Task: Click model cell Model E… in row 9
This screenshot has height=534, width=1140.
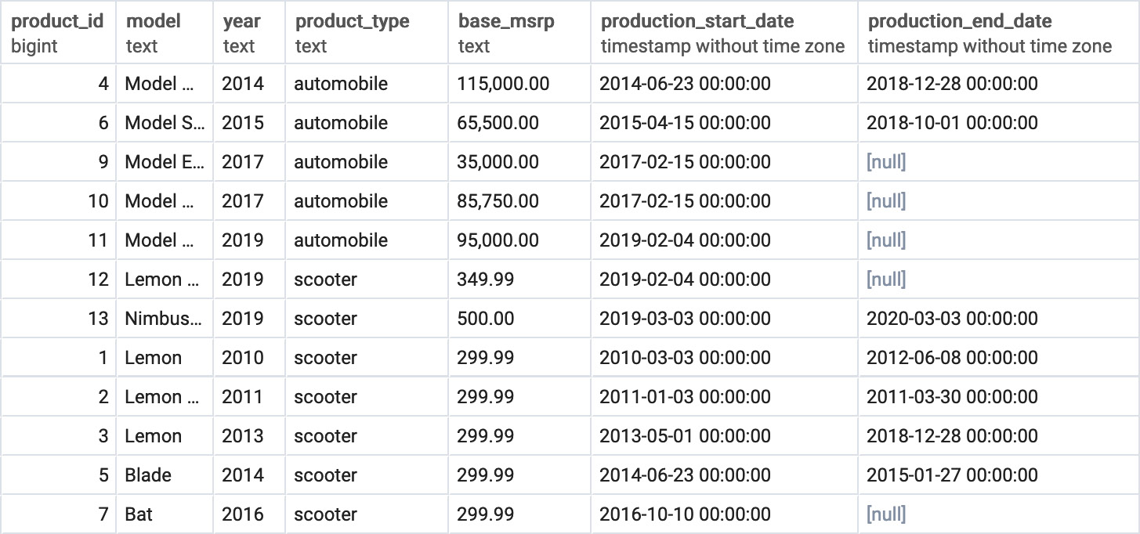Action: [165, 161]
